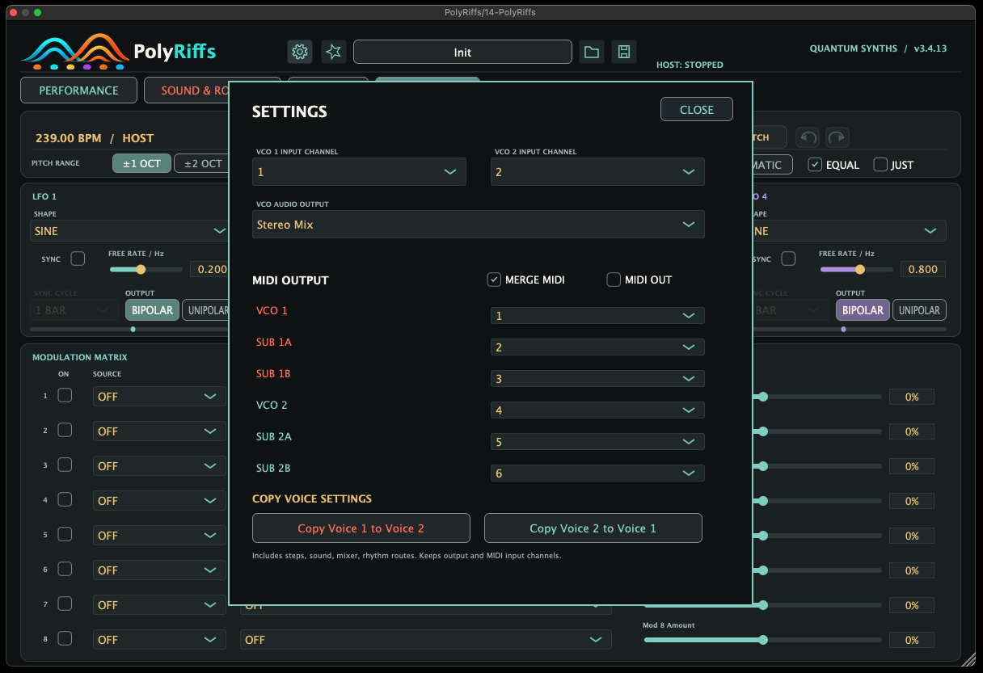Expand VCO Audio Output Stereo Mix dropdown
Image resolution: width=983 pixels, height=673 pixels.
(x=479, y=225)
